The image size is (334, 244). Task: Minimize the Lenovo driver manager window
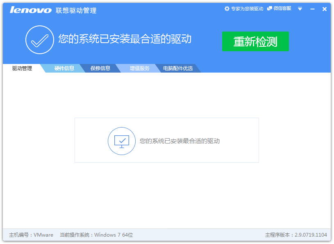point(312,9)
